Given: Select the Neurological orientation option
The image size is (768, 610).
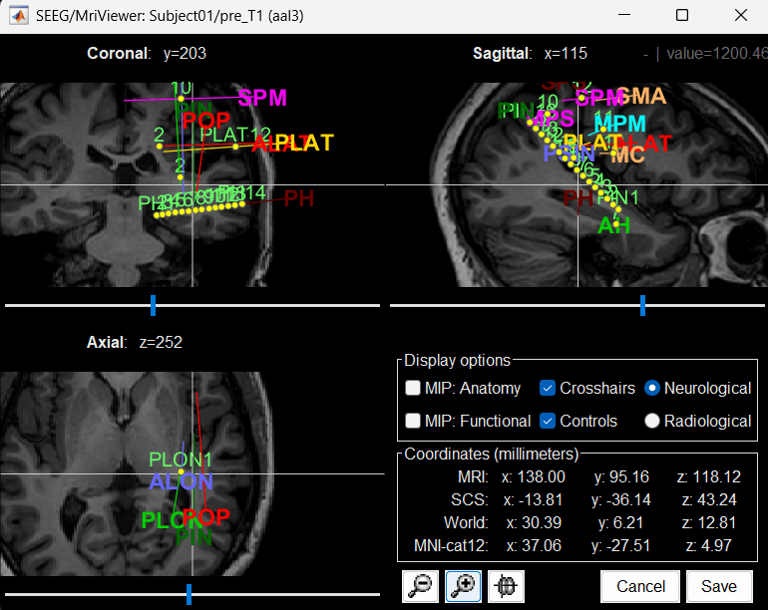Looking at the screenshot, I should (652, 388).
